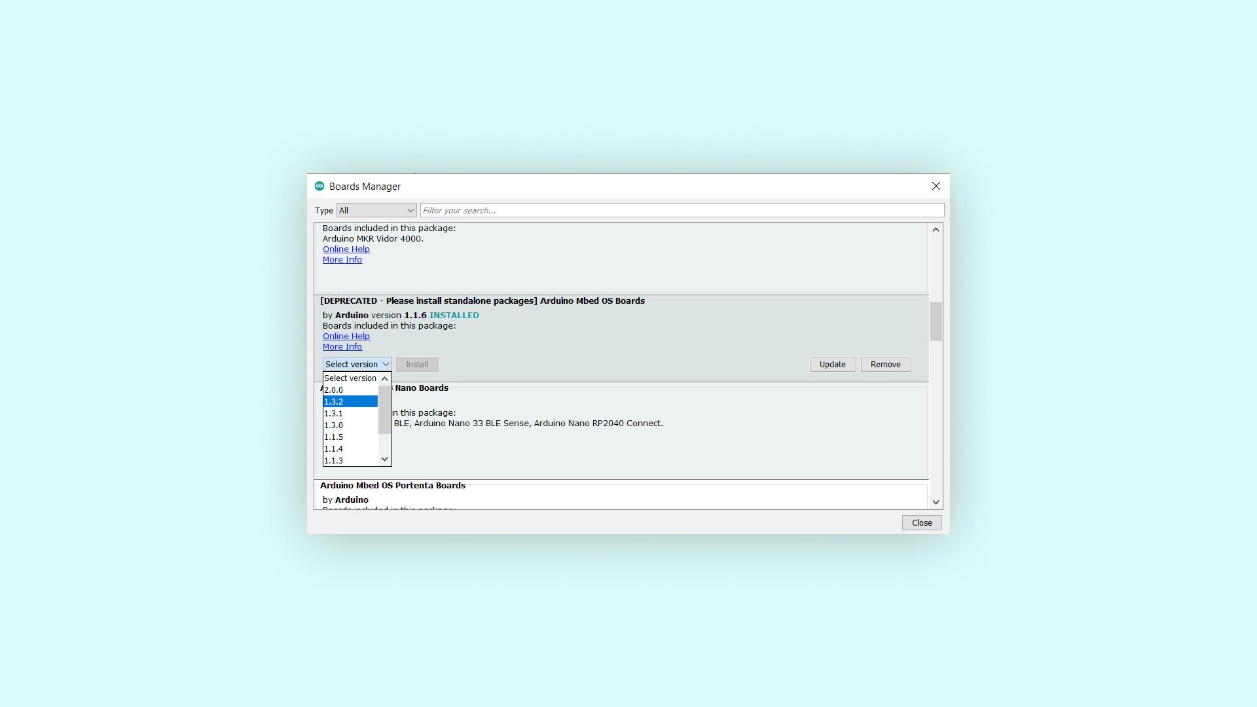Click the Install button
The width and height of the screenshot is (1257, 707).
click(x=417, y=363)
